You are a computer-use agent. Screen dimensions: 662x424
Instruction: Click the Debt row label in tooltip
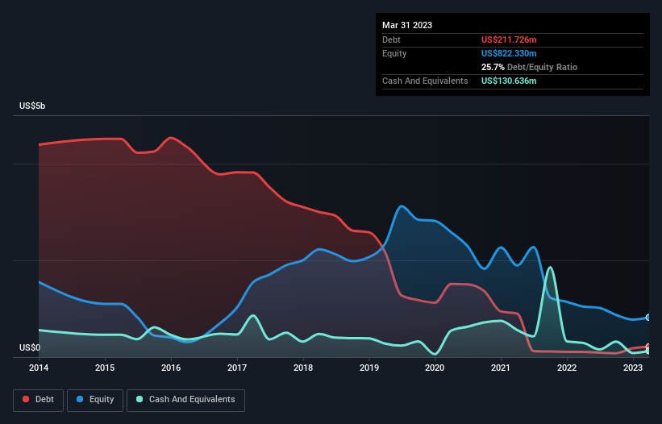pos(391,39)
